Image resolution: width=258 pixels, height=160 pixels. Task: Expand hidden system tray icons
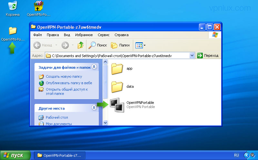tap(247, 155)
